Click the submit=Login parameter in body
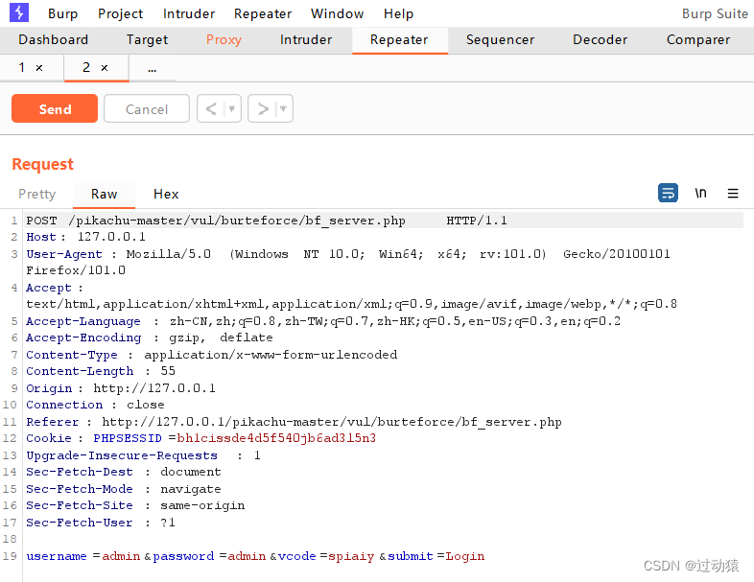Viewport: 754px width, 582px height. coord(436,556)
